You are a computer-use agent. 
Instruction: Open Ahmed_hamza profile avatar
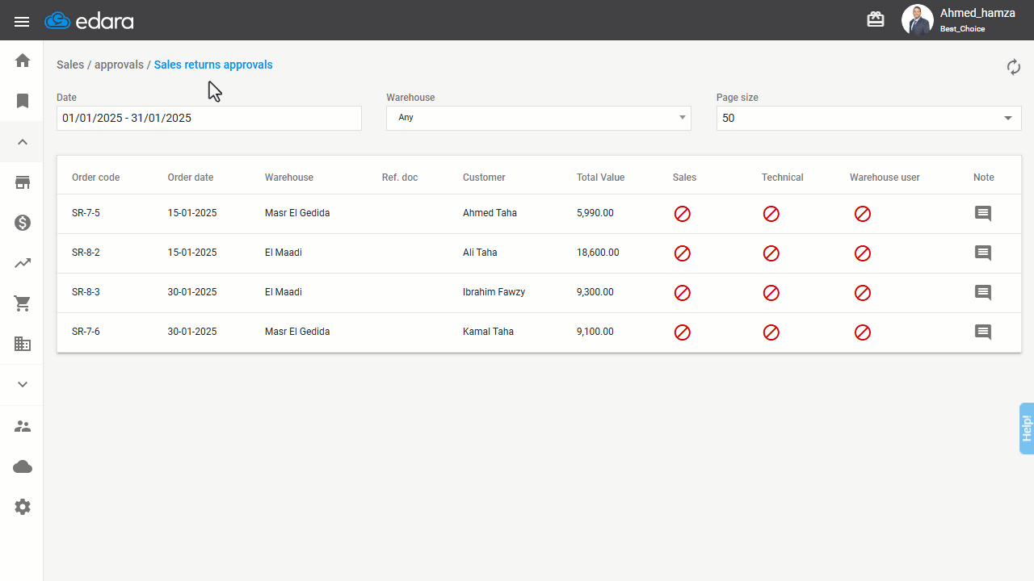coord(918,20)
